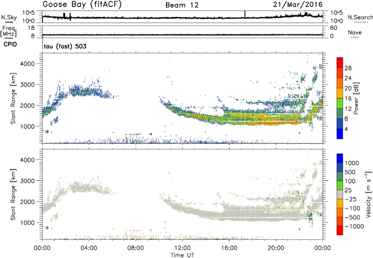Click the '-100' label on the velocity colorbar
Screen dimensions: 373x258
point(352,208)
